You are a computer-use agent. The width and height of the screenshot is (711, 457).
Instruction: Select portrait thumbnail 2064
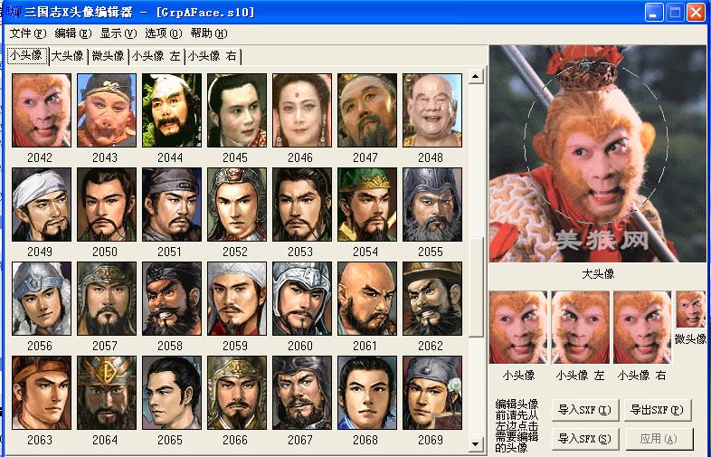(107, 393)
